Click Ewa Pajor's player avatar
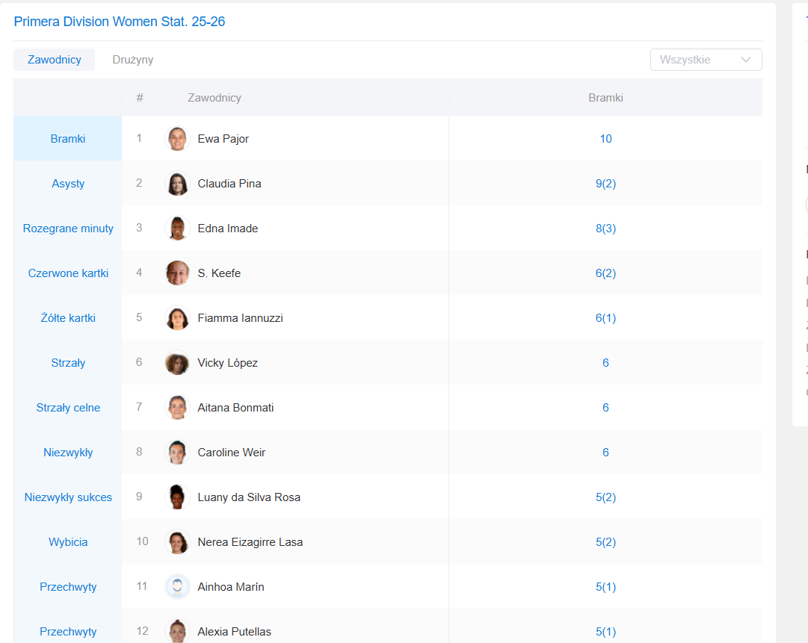Viewport: 808px width, 643px height. (x=177, y=139)
